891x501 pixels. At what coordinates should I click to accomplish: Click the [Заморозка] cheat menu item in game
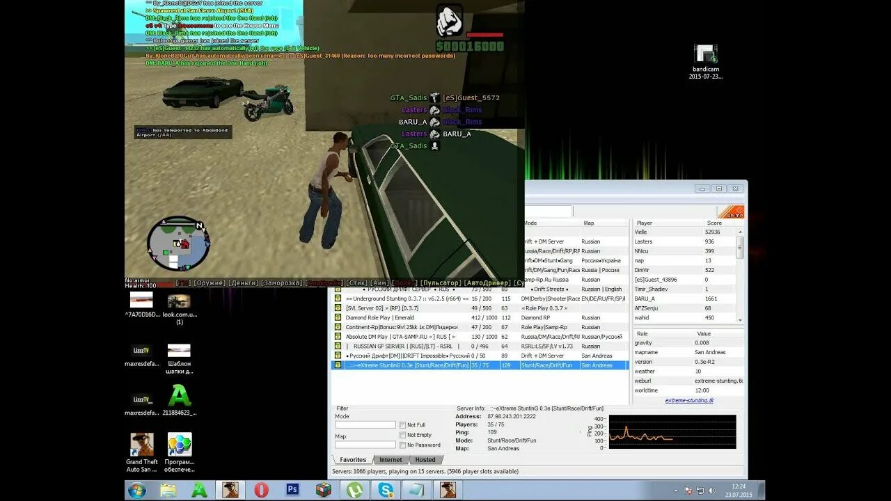tap(283, 283)
